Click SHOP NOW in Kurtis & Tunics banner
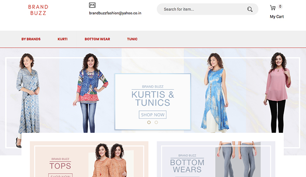The width and height of the screenshot is (306, 177). point(153,115)
